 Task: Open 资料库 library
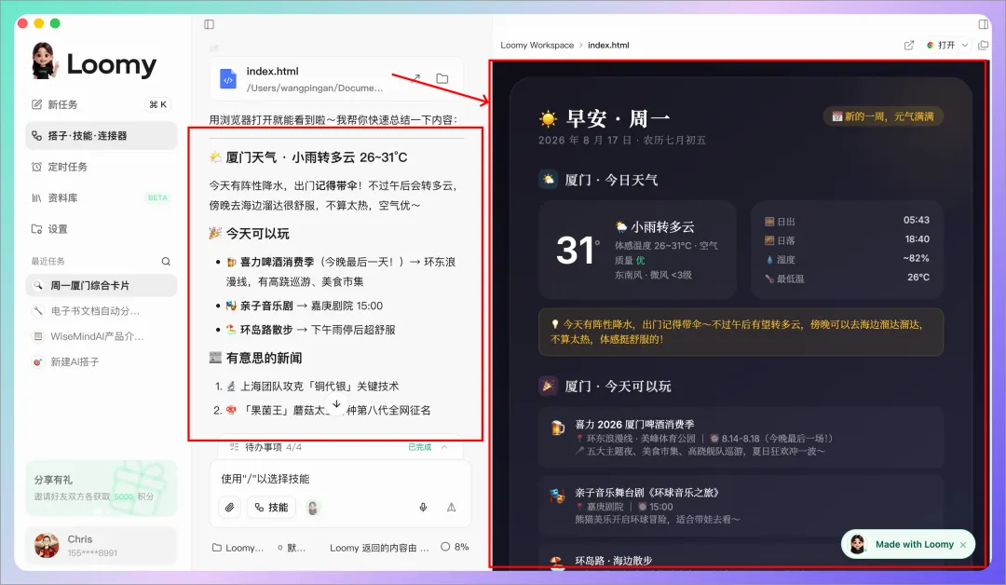coord(101,197)
